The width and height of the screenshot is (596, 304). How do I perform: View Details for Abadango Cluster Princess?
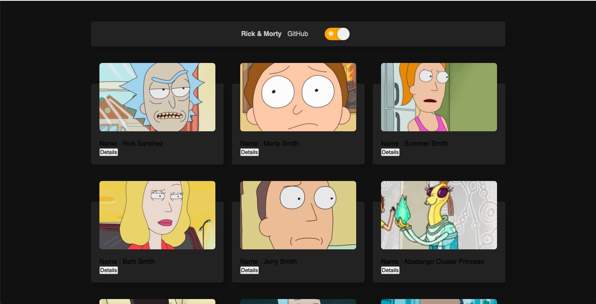(390, 270)
